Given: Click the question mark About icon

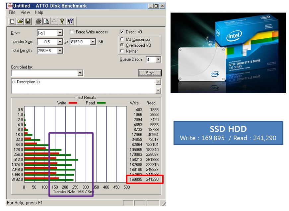Looking at the screenshot, I should tap(62, 21).
